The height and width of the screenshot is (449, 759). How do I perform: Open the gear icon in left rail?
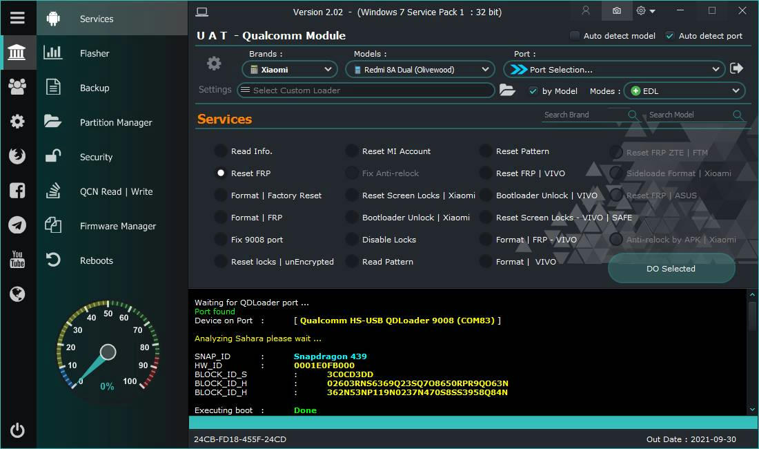pyautogui.click(x=17, y=121)
